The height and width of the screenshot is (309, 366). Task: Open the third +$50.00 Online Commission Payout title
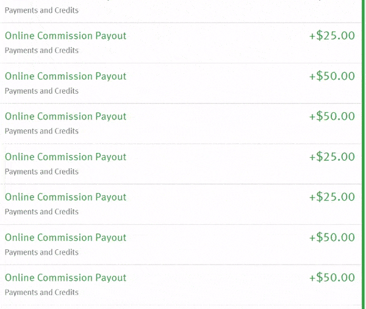[x=66, y=238]
